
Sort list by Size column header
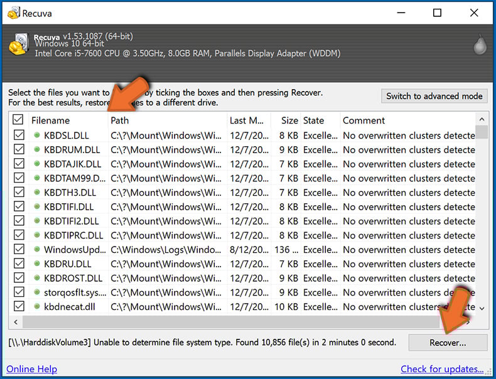[289, 120]
